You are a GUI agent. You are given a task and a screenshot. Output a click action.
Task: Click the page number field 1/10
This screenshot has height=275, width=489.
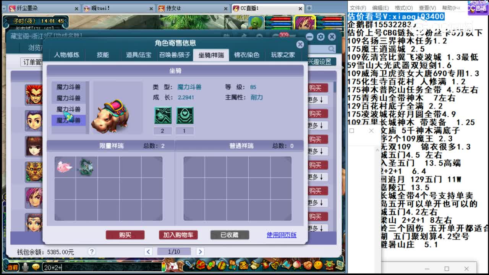pyautogui.click(x=174, y=252)
